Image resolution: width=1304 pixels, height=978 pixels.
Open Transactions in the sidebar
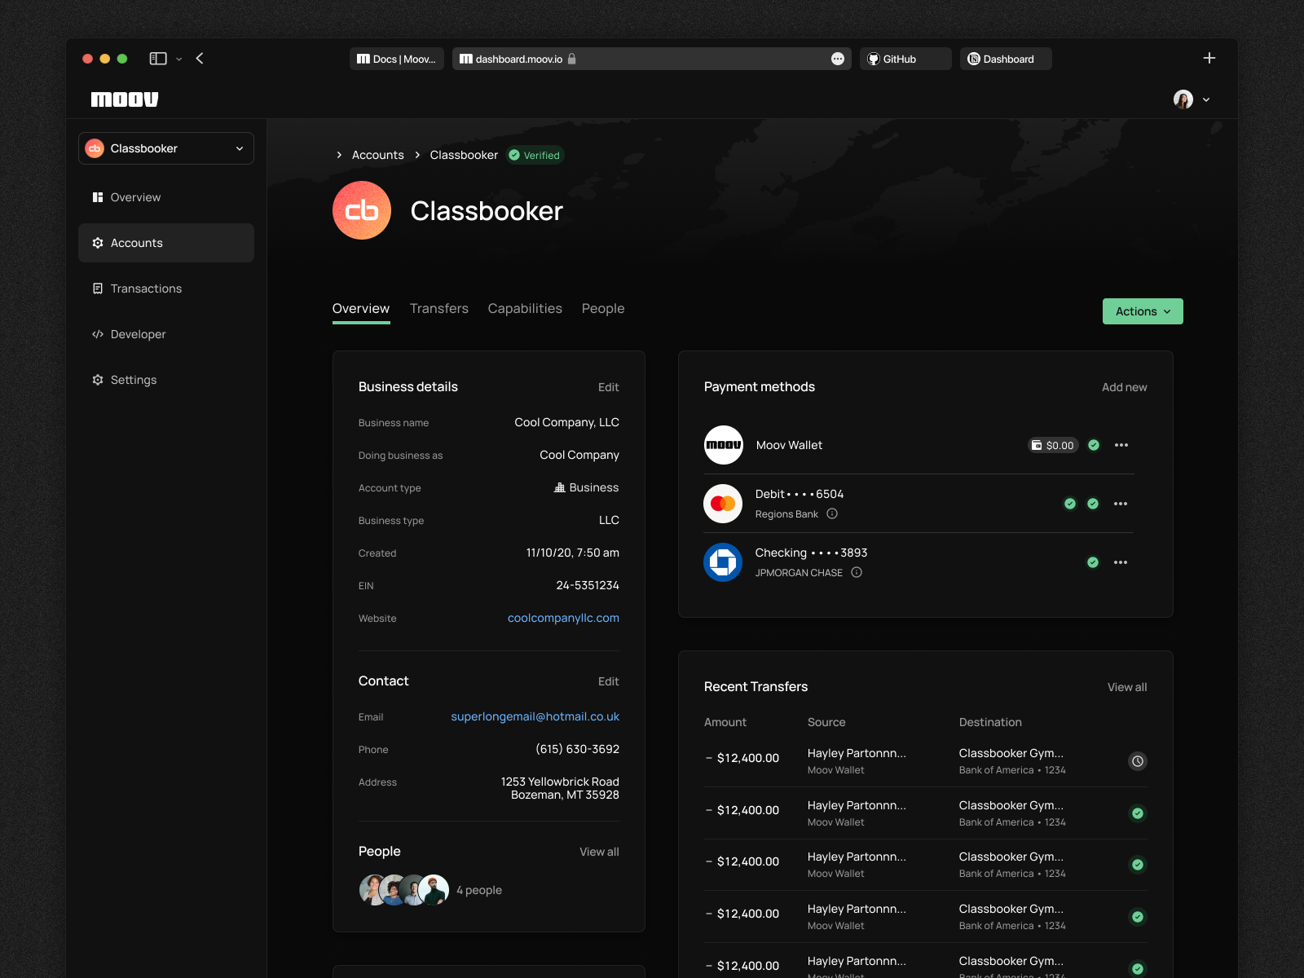coord(166,289)
